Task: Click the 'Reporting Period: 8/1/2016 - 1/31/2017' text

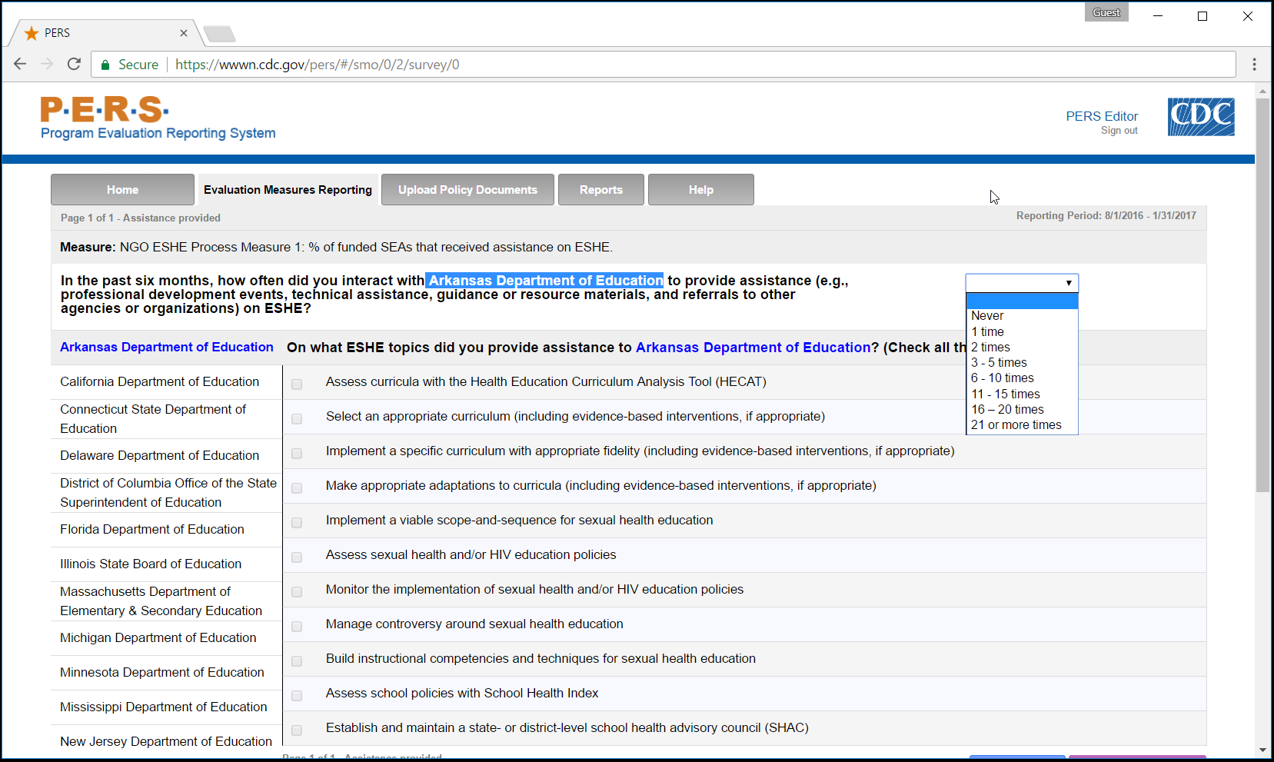Action: pos(1106,216)
